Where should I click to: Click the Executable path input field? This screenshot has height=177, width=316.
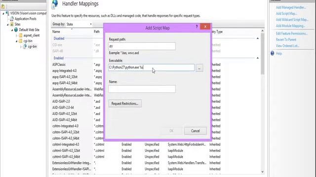point(152,67)
